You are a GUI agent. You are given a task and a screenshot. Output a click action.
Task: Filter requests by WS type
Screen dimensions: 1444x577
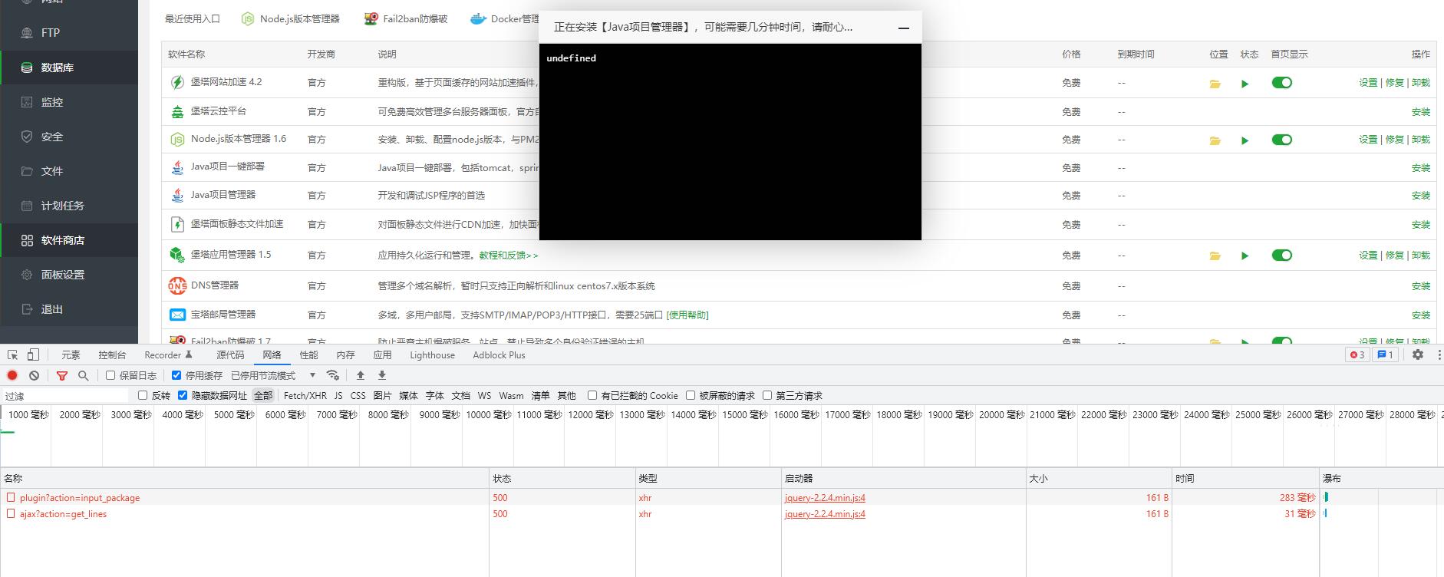pyautogui.click(x=484, y=396)
